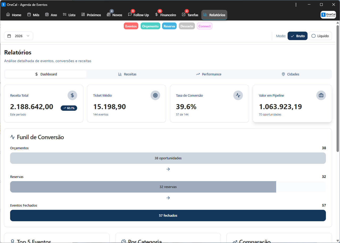Image resolution: width=340 pixels, height=243 pixels.
Task: Toggle the Orçamento filter chip
Action: (150, 26)
